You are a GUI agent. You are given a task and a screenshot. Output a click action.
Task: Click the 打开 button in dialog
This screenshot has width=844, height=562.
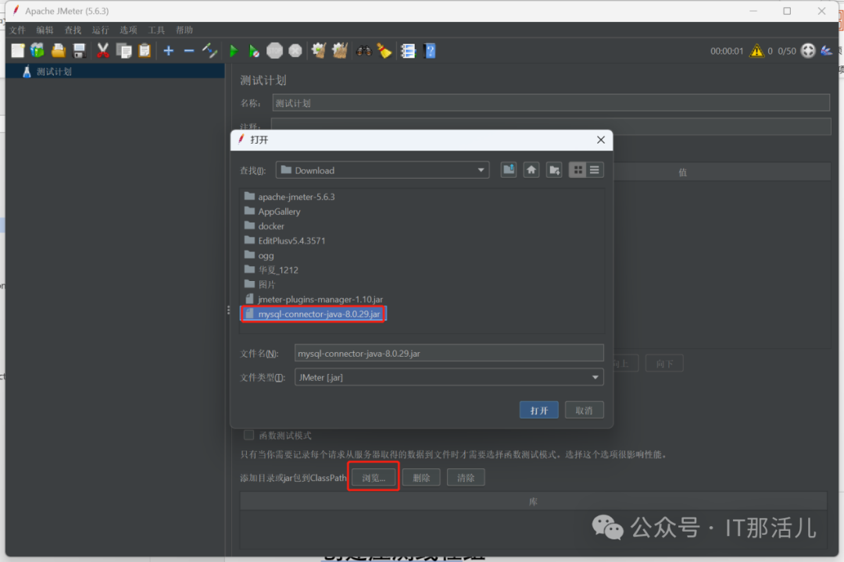(538, 411)
